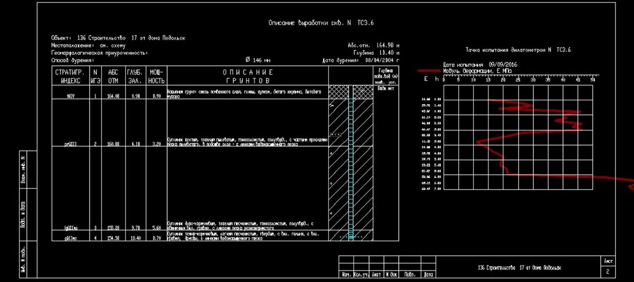The image size is (634, 282).
Task: Click the "Воды нет" groundwater note
Action: (x=386, y=88)
